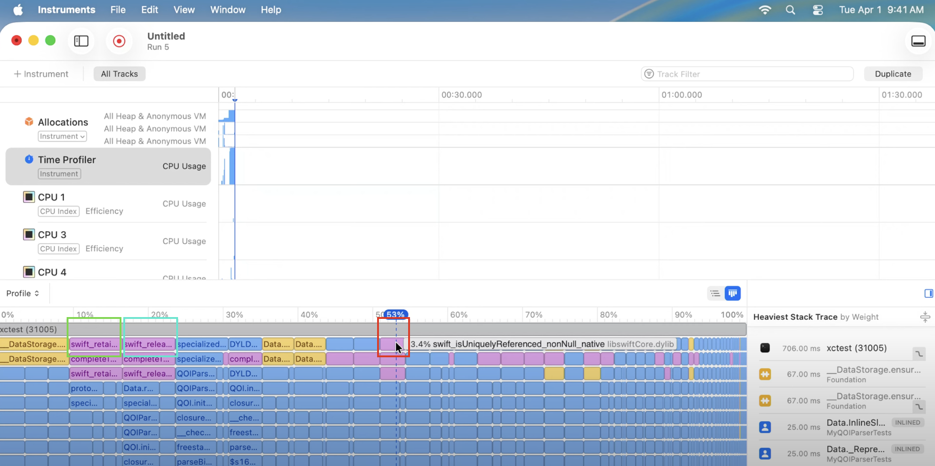935x466 pixels.
Task: Open the date and time in menu bar
Action: click(x=881, y=10)
